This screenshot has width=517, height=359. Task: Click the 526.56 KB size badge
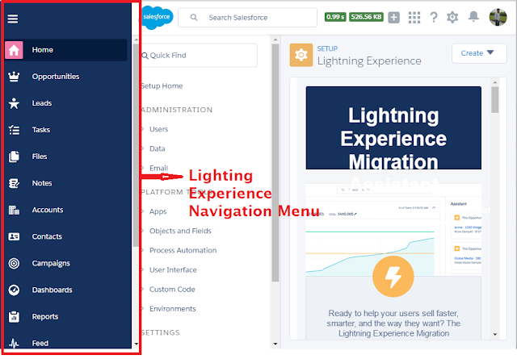366,17
